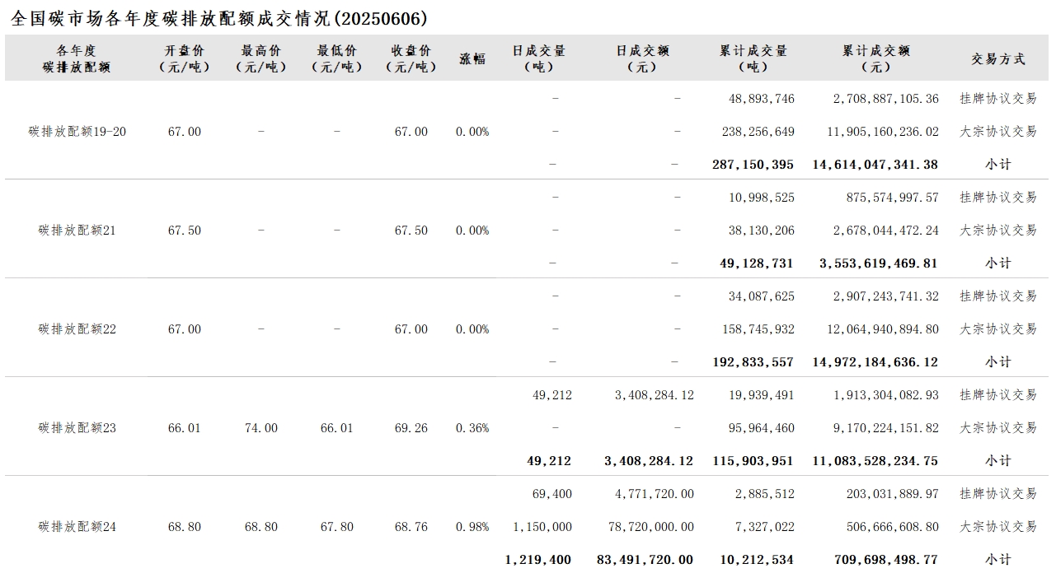Viewport: 1056px width, 573px height.
Task: Select the 0.98% change cell
Action: click(472, 527)
